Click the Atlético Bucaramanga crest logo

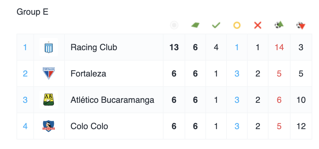pyautogui.click(x=49, y=100)
